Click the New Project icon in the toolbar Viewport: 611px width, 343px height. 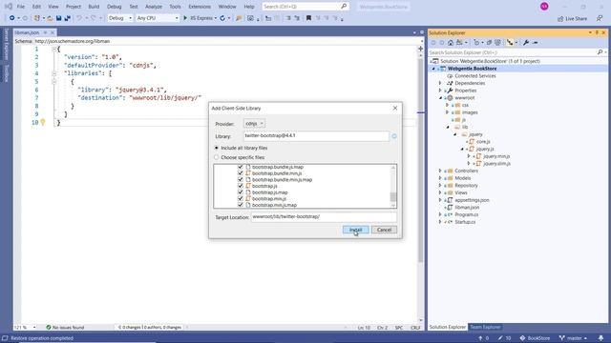pos(36,18)
